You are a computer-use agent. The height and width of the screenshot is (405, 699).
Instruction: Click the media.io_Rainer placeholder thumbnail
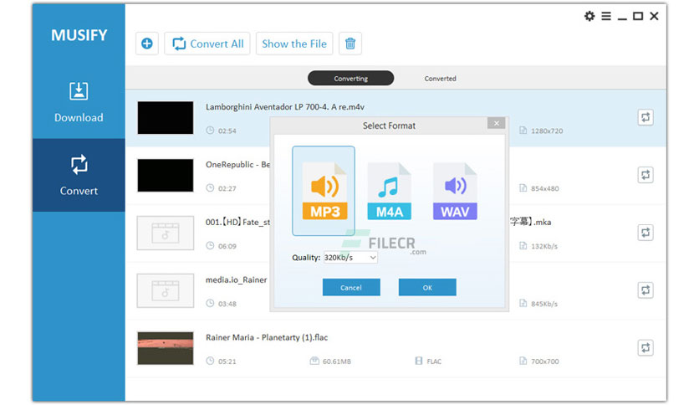pos(166,290)
